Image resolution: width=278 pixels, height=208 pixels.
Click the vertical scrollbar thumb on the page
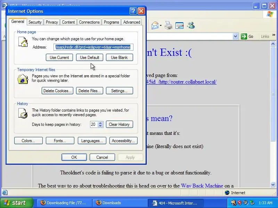click(273, 94)
